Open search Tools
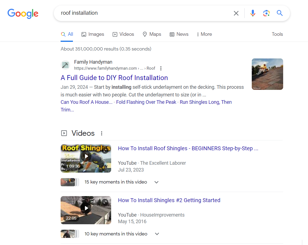This screenshot has height=245, width=308. tap(277, 34)
